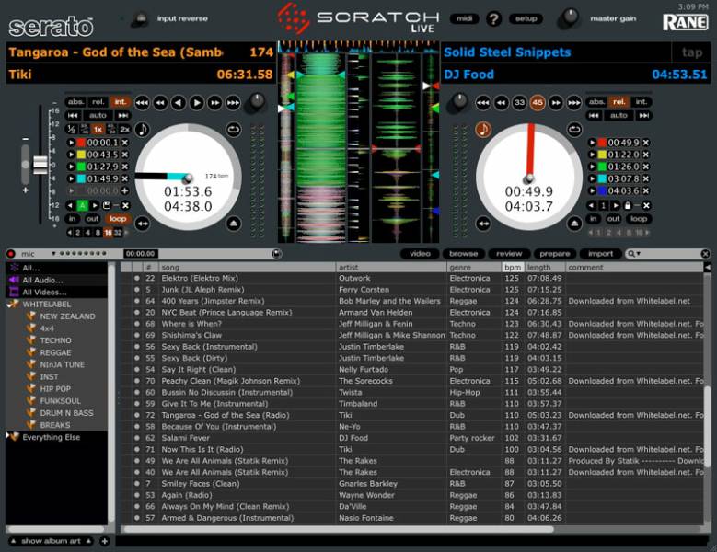The image size is (717, 552).
Task: Set loop in point on left deck
Action: pos(72,219)
